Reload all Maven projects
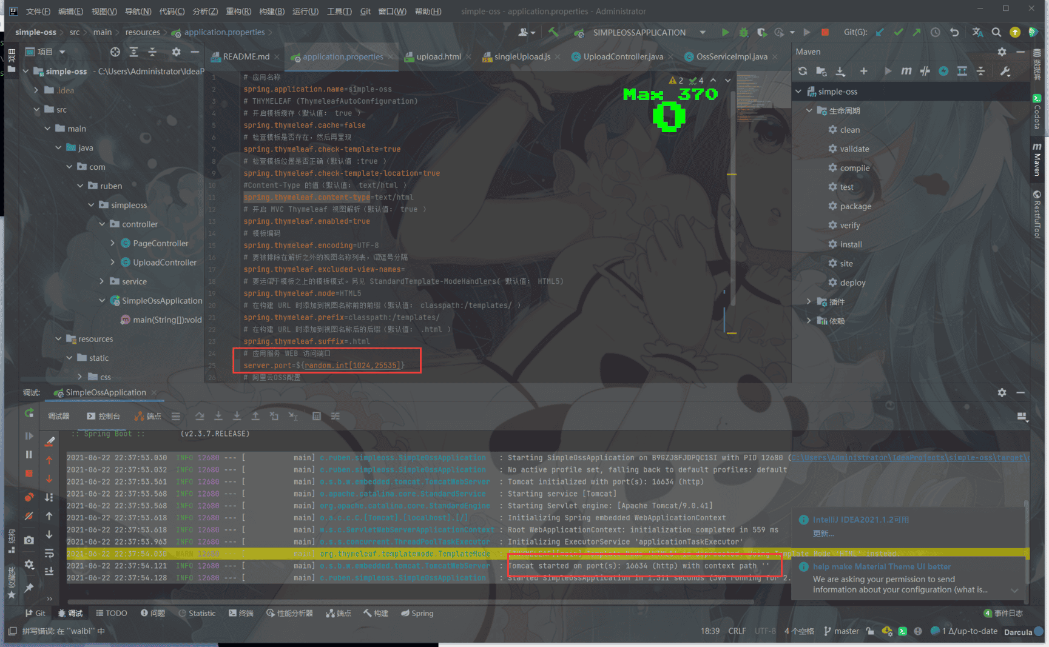1049x647 pixels. point(803,71)
